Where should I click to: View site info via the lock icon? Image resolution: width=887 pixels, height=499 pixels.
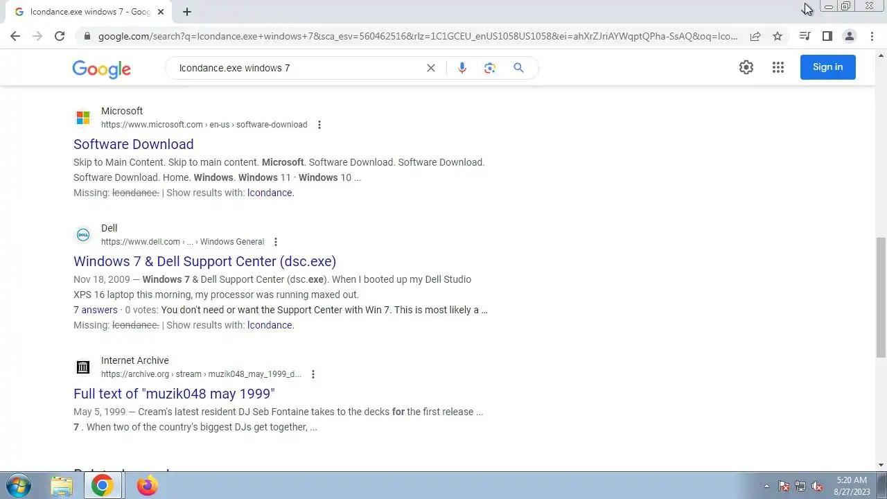pyautogui.click(x=87, y=36)
